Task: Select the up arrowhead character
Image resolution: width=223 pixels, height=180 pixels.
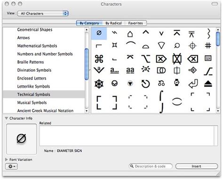Action: (146, 32)
